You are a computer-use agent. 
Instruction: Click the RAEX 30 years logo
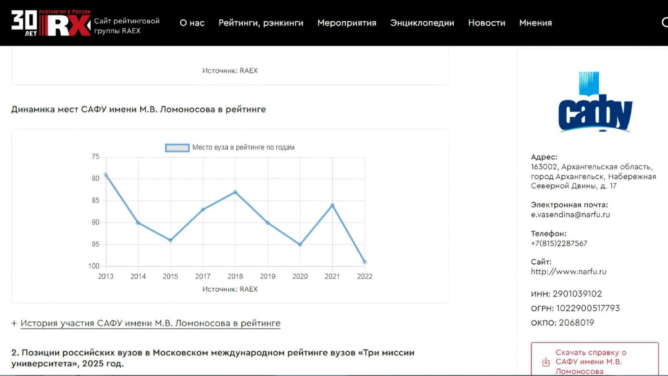click(51, 23)
